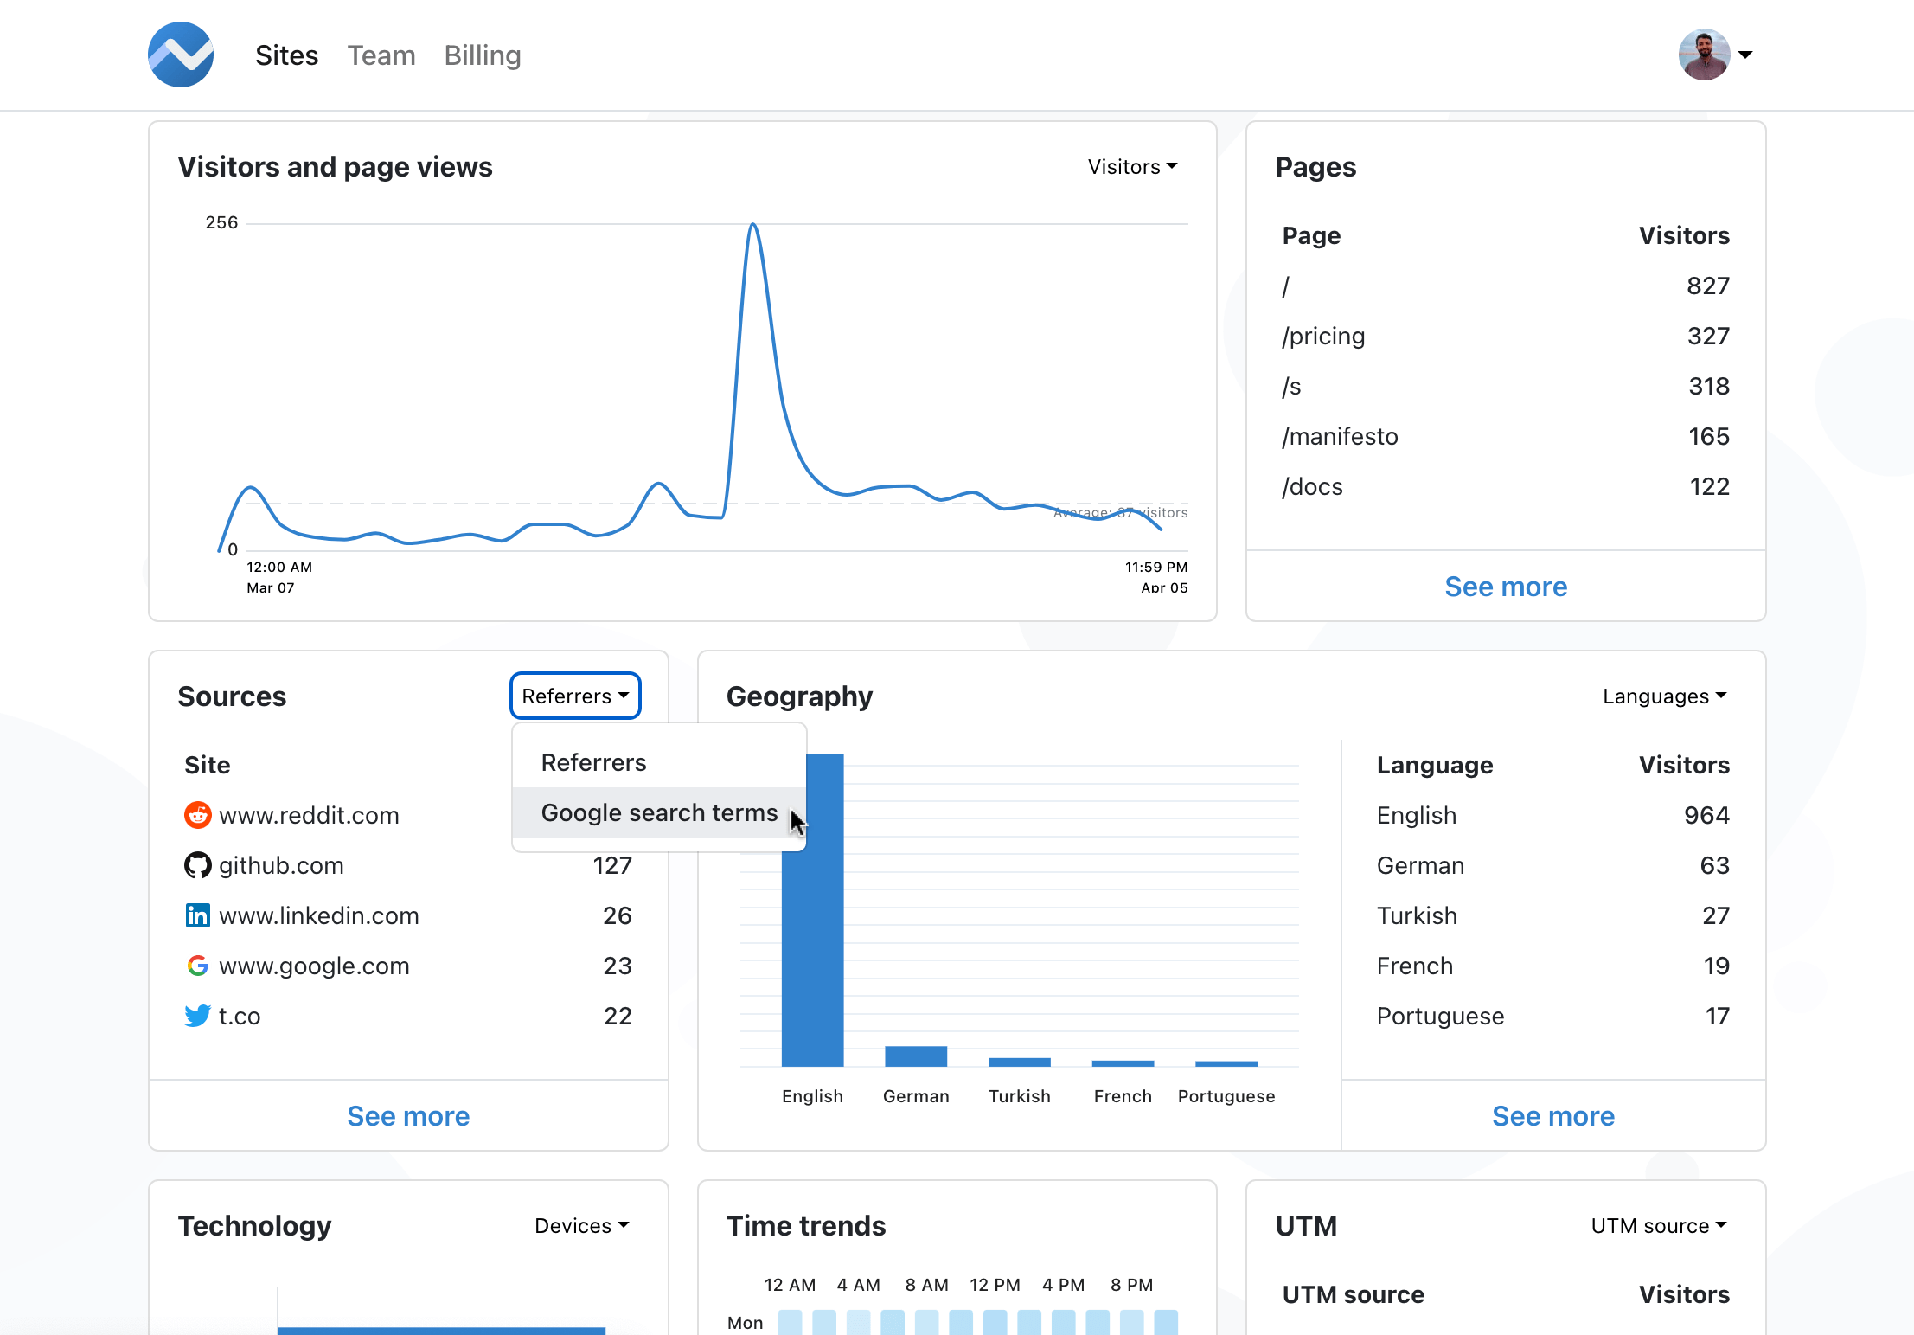The image size is (1914, 1335).
Task: Open the Billing page
Action: (482, 55)
